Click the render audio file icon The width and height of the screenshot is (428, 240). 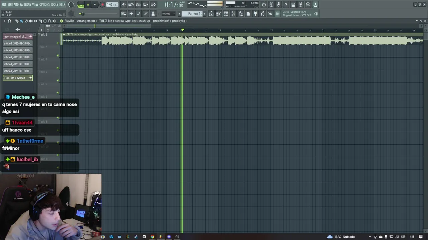[x=301, y=5]
